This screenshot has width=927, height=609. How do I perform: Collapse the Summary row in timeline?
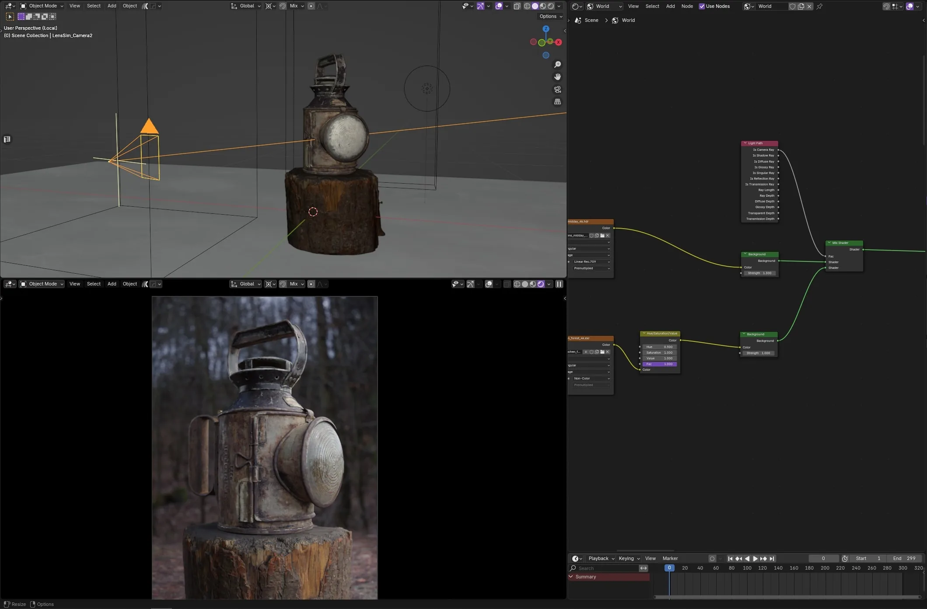[x=570, y=577]
